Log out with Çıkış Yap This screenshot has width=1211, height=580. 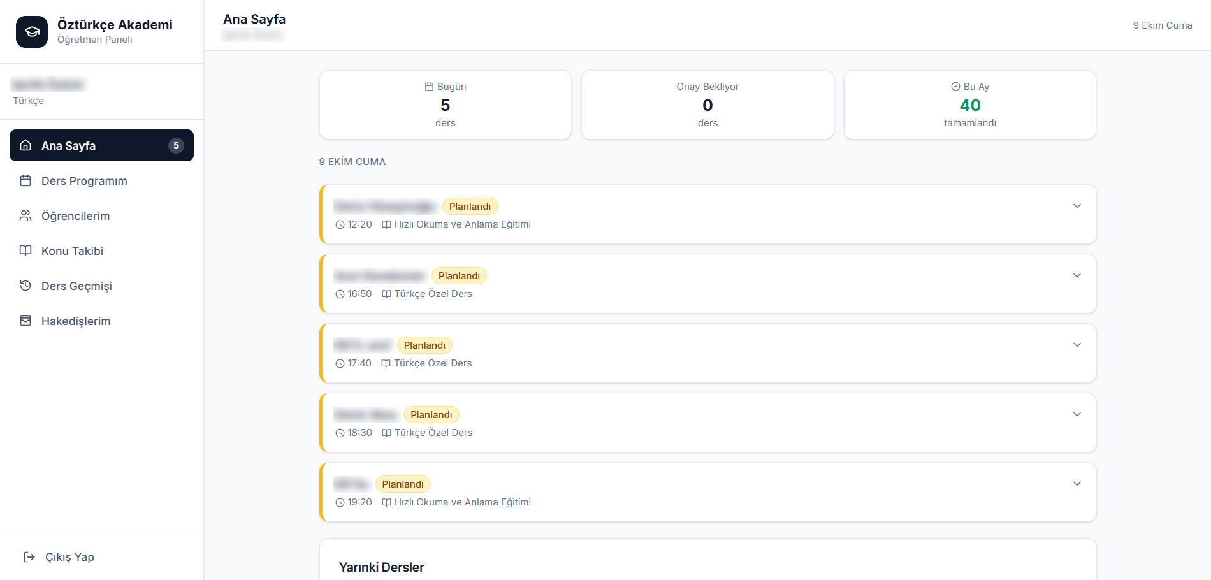click(101, 557)
